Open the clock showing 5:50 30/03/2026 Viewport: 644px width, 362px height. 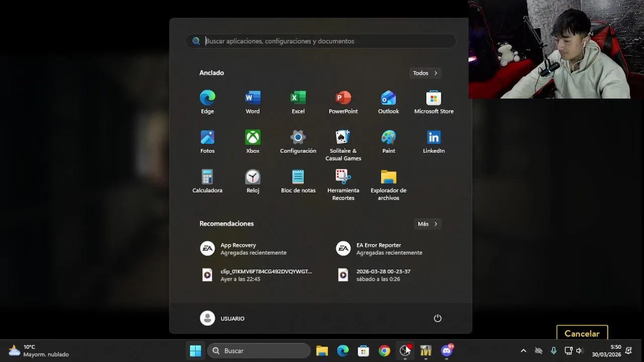coord(606,351)
